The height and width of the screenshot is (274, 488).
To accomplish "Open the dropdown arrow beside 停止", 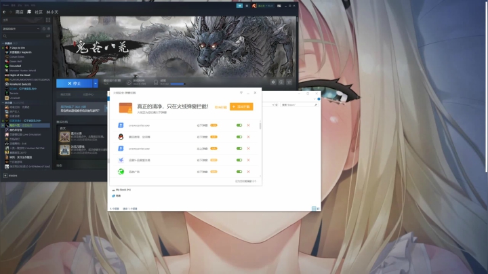I will pos(96,83).
